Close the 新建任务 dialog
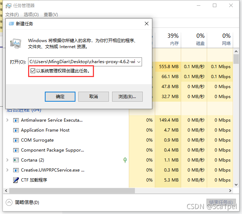This screenshot has width=242, height=214. click(147, 24)
